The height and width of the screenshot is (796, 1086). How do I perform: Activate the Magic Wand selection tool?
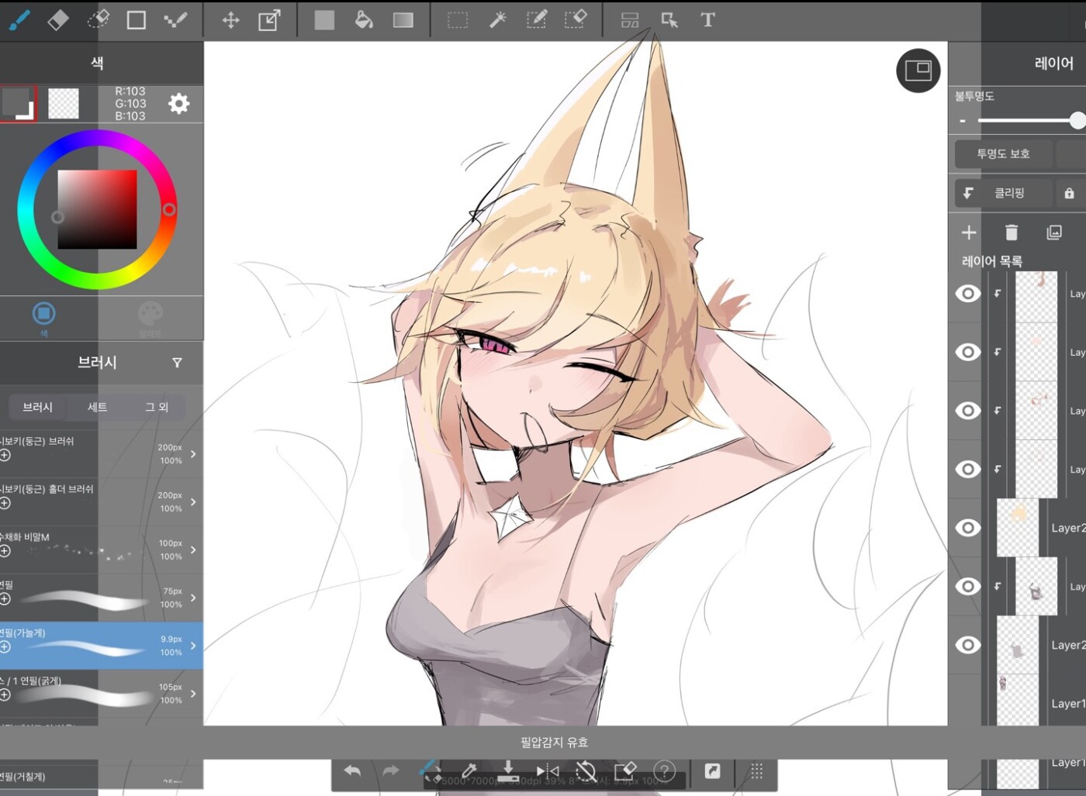(497, 20)
